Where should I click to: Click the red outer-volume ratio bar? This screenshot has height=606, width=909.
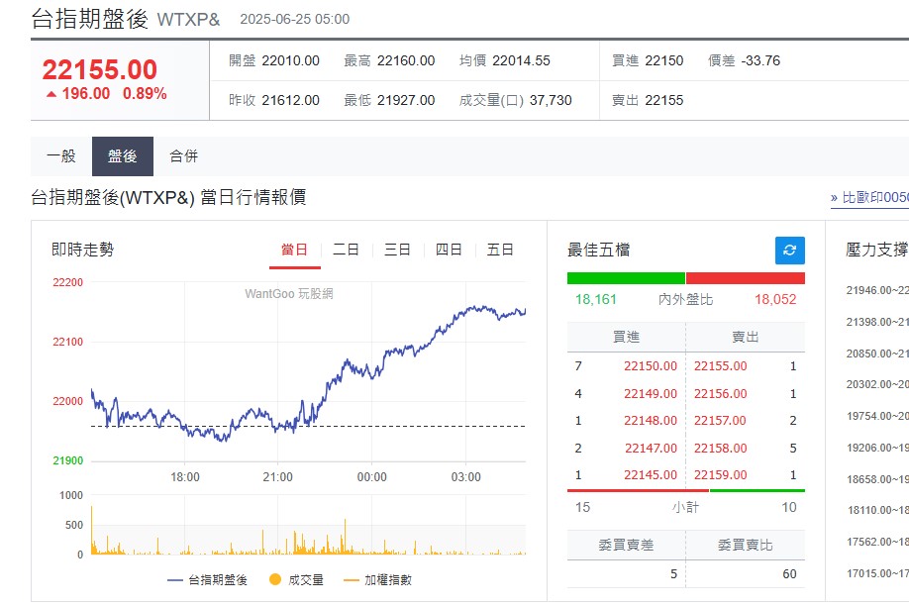point(746,278)
